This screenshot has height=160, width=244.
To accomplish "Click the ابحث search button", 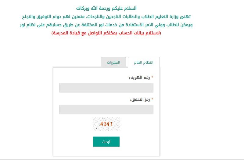I will pos(106,141).
